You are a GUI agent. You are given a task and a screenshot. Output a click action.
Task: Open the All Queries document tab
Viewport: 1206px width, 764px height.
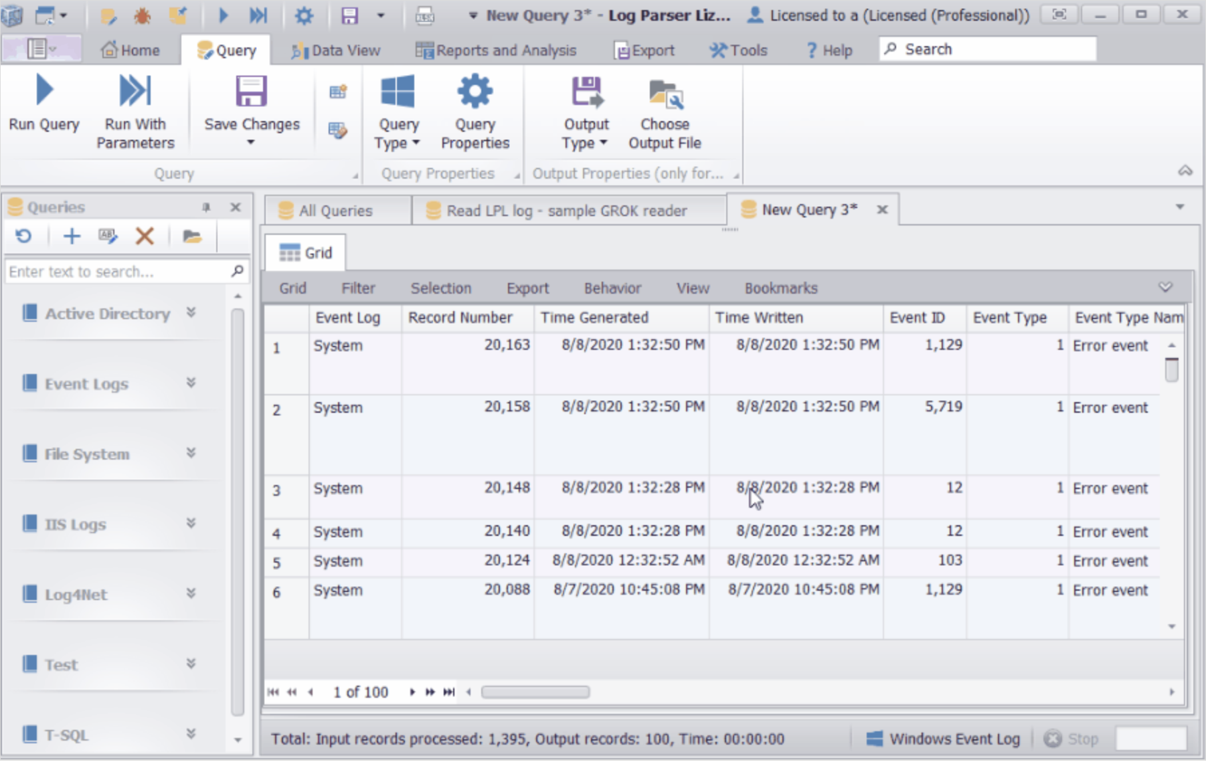click(x=335, y=211)
